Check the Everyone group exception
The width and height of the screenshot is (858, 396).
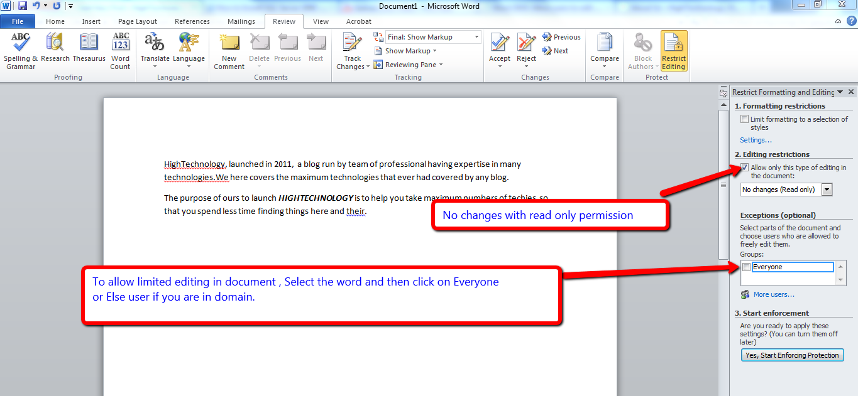tap(746, 267)
